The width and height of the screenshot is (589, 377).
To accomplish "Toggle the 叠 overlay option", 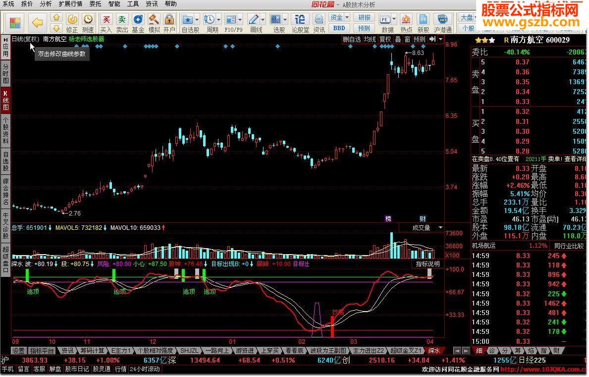I will click(x=398, y=39).
